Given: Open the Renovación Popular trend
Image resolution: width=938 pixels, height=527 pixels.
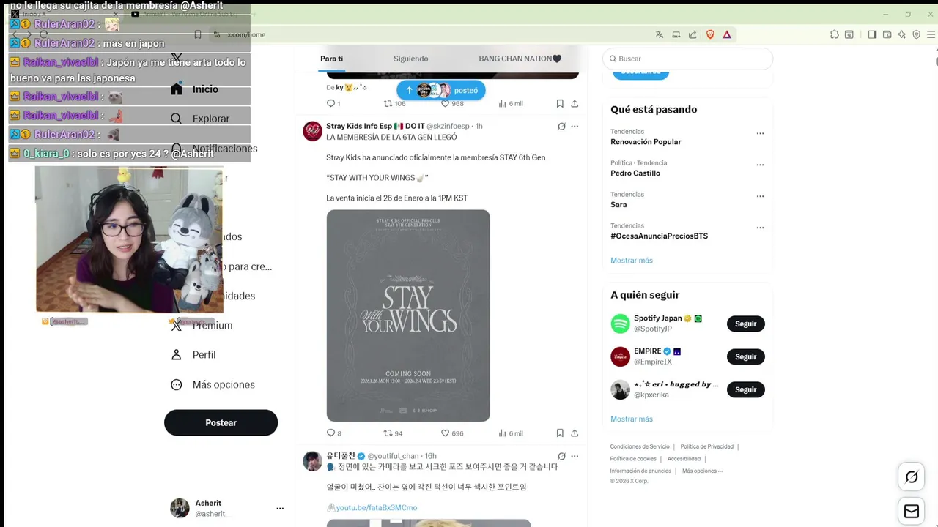Looking at the screenshot, I should (646, 142).
